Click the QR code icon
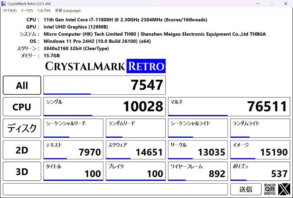 pos(270,189)
